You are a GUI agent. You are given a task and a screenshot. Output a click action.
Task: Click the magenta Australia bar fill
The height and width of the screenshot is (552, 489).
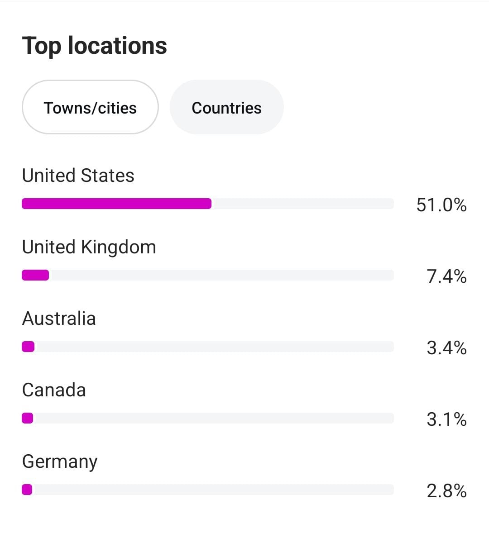(28, 347)
